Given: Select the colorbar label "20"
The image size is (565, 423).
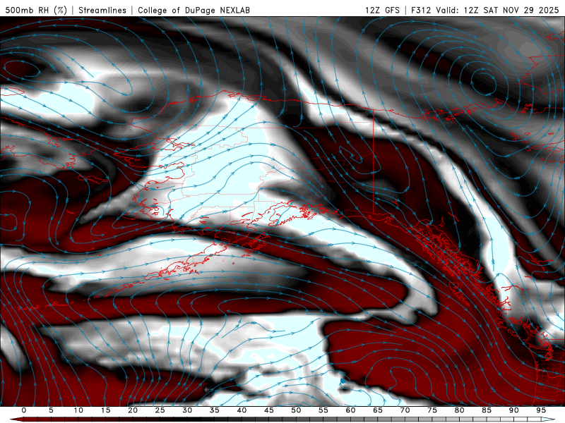Looking at the screenshot, I should coord(133,410).
